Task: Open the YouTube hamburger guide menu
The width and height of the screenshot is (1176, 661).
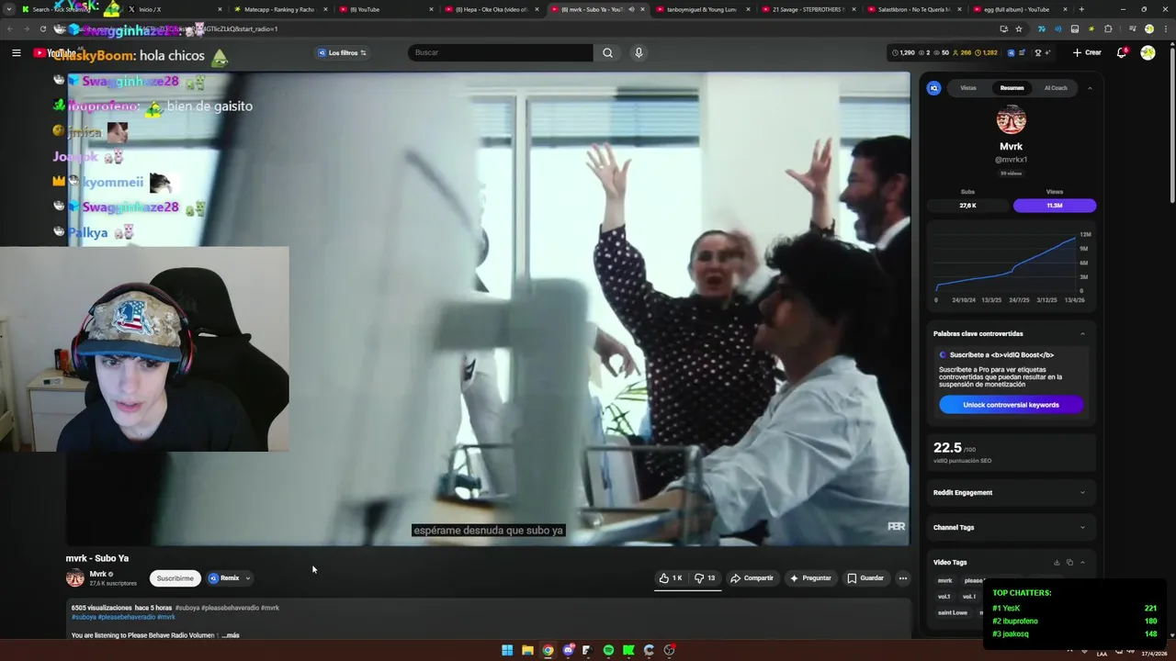Action: point(16,52)
